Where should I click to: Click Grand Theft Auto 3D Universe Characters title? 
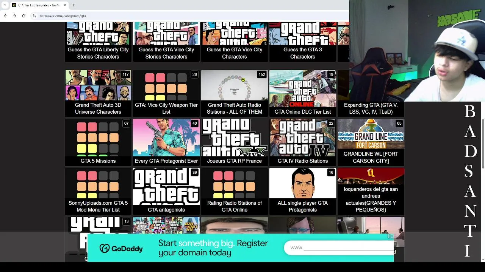pyautogui.click(x=98, y=108)
